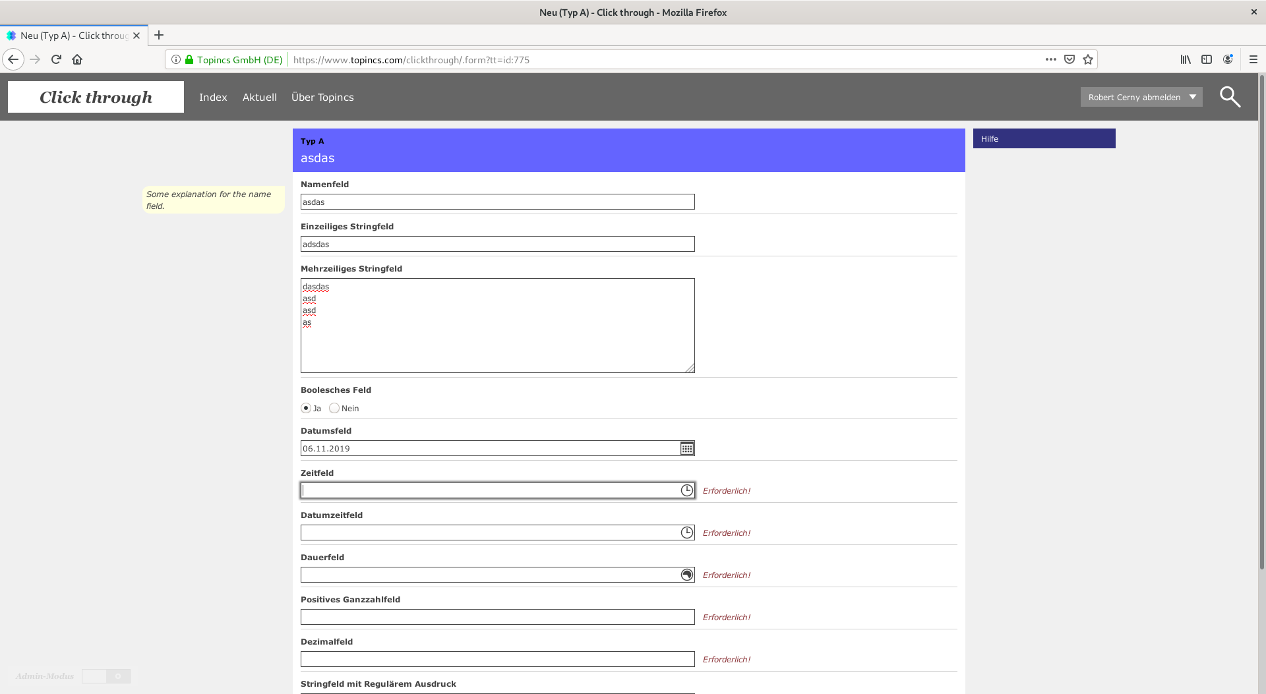Navigate to Aktuell page
This screenshot has width=1266, height=694.
pyautogui.click(x=259, y=97)
